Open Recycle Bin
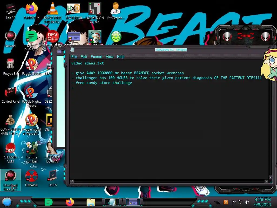The image size is (277, 208). [x=11, y=67]
